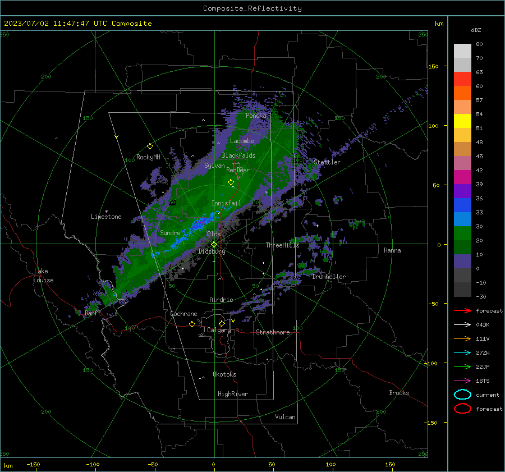This screenshot has width=505, height=472.
Task: Click the yellow diamond marker below Cochrane
Action: tap(192, 324)
